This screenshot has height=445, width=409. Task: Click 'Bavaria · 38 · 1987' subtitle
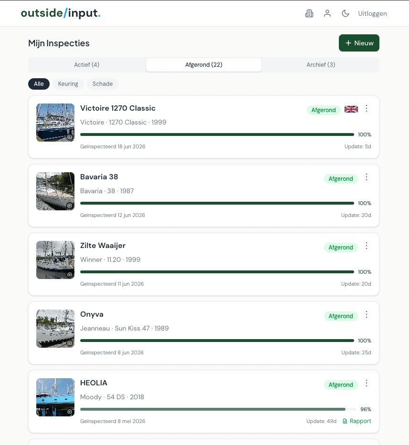107,191
